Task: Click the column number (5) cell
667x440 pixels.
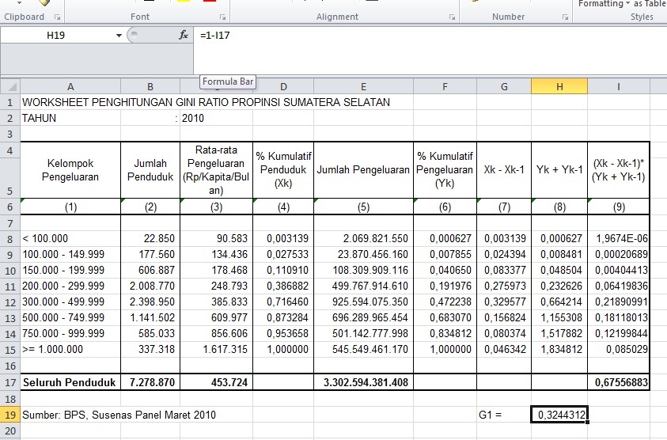Action: pyautogui.click(x=363, y=207)
